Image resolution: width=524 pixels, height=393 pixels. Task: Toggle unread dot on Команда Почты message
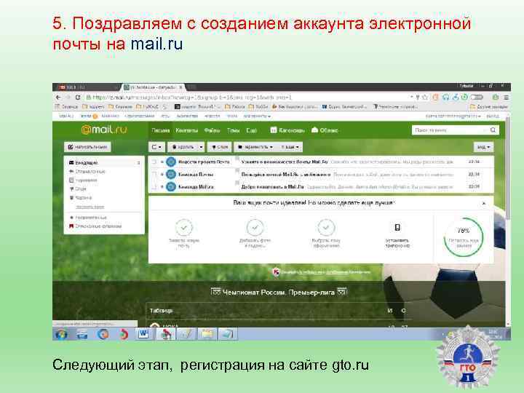pyautogui.click(x=162, y=174)
